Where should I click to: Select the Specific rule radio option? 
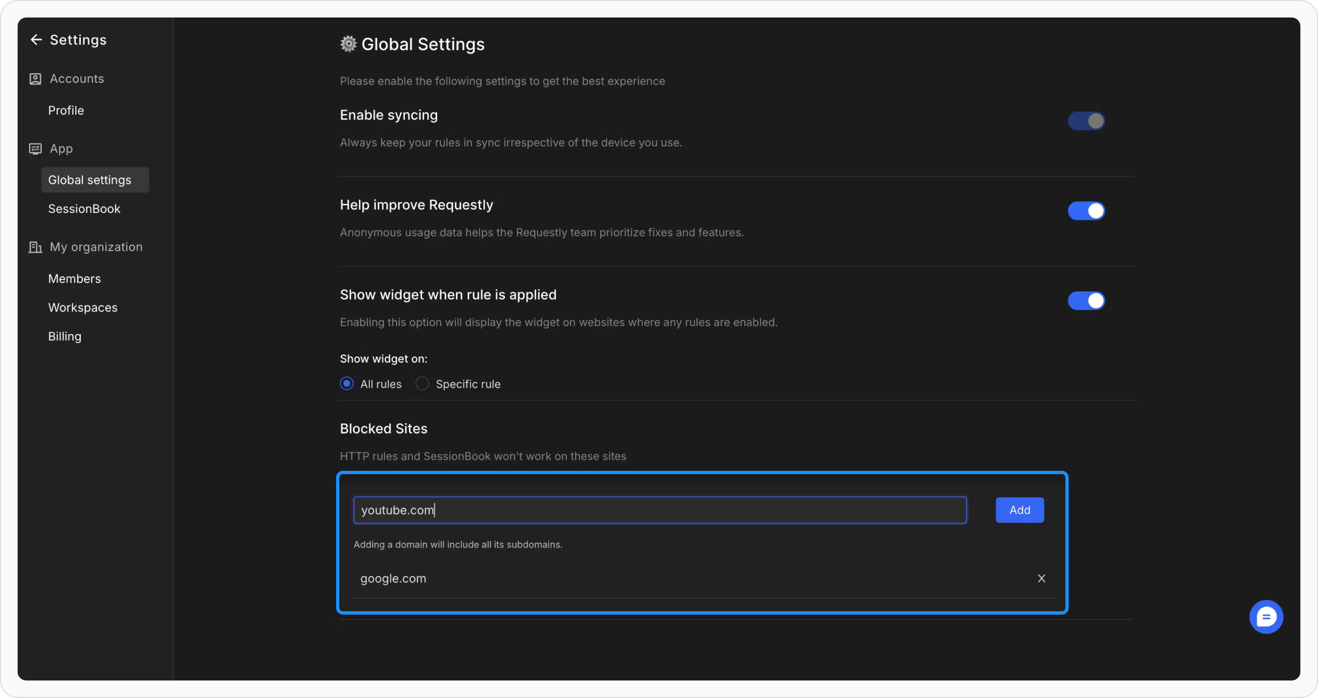[x=422, y=384]
